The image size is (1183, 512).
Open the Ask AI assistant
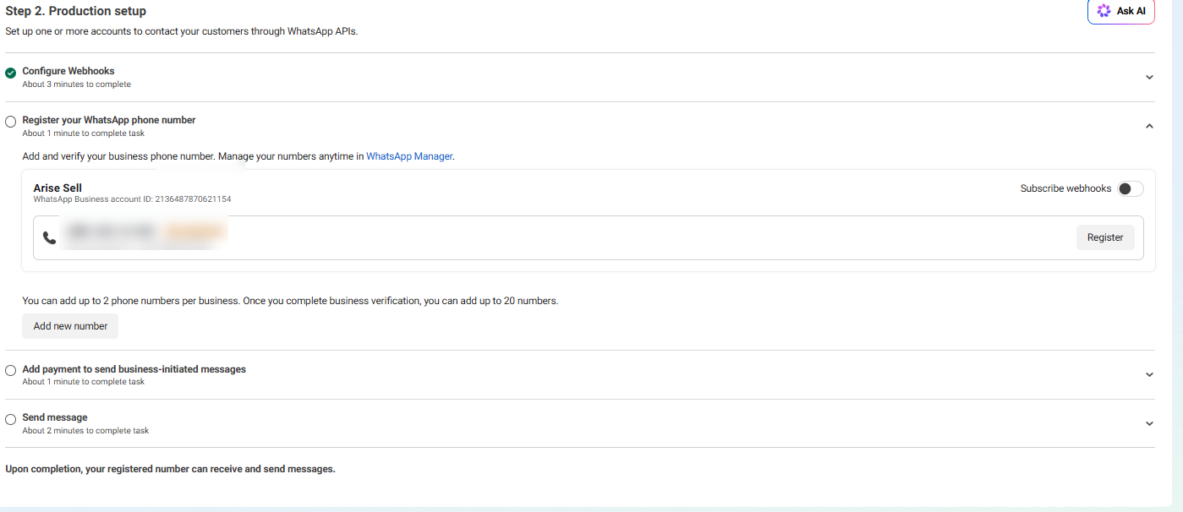(x=1121, y=11)
